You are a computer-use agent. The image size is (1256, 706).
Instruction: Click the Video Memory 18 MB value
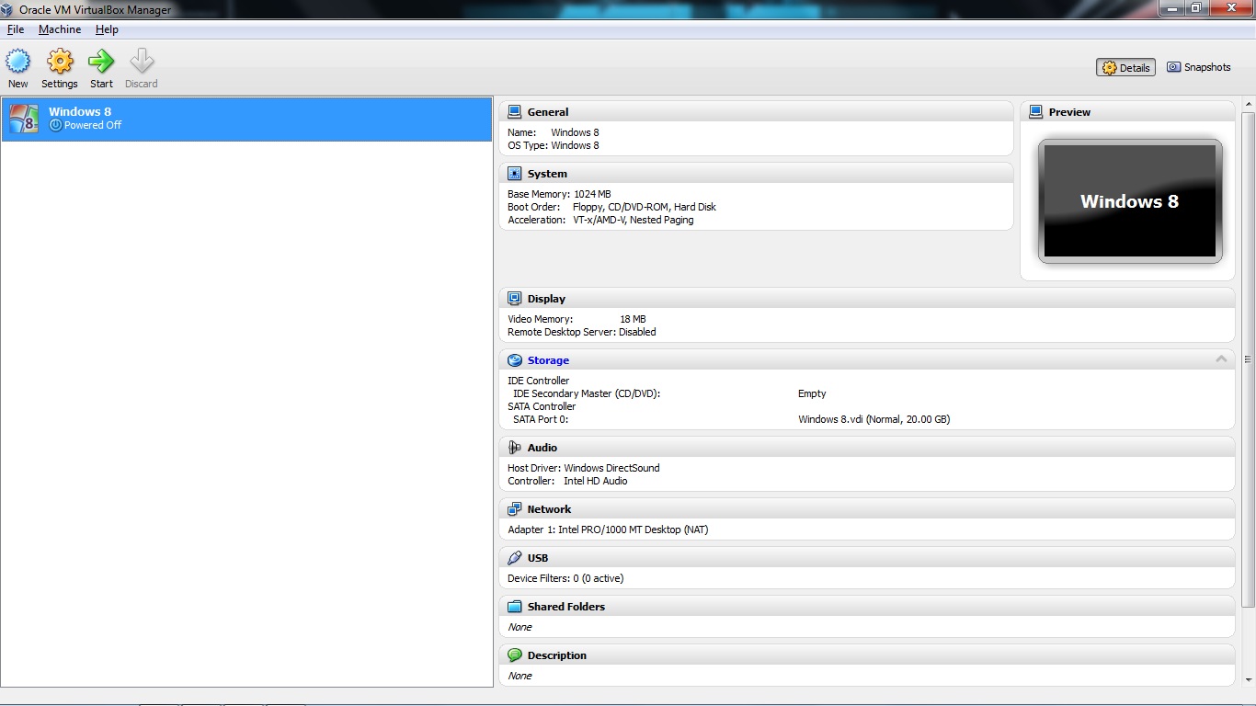(x=633, y=319)
